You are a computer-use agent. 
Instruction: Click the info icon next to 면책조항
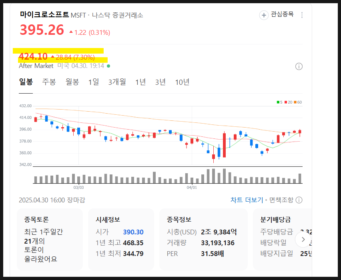(x=299, y=200)
